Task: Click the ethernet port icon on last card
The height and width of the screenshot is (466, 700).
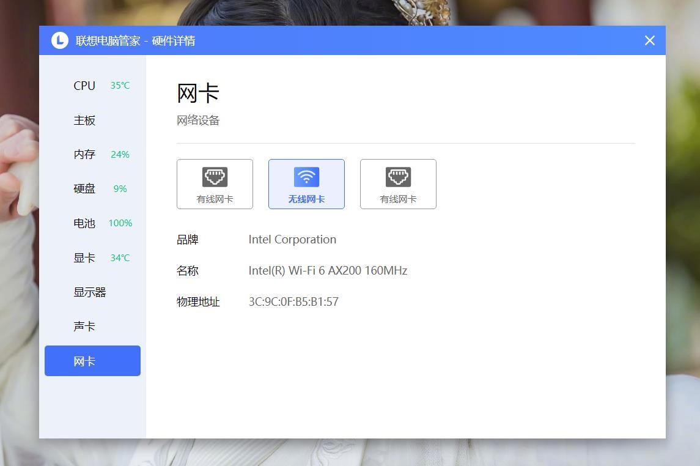Action: click(x=398, y=177)
